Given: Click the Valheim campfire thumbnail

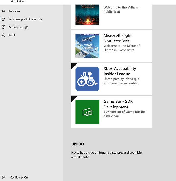Looking at the screenshot, I should (x=87, y=15).
